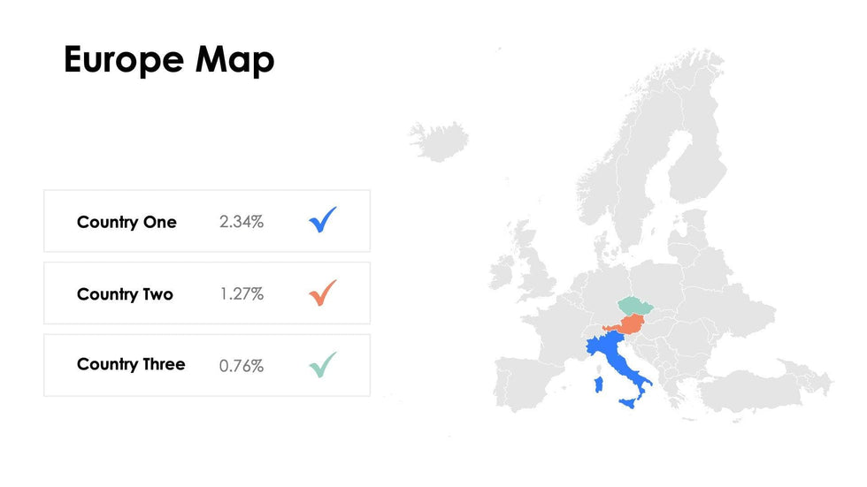Click the 2.34% value

pyautogui.click(x=242, y=222)
